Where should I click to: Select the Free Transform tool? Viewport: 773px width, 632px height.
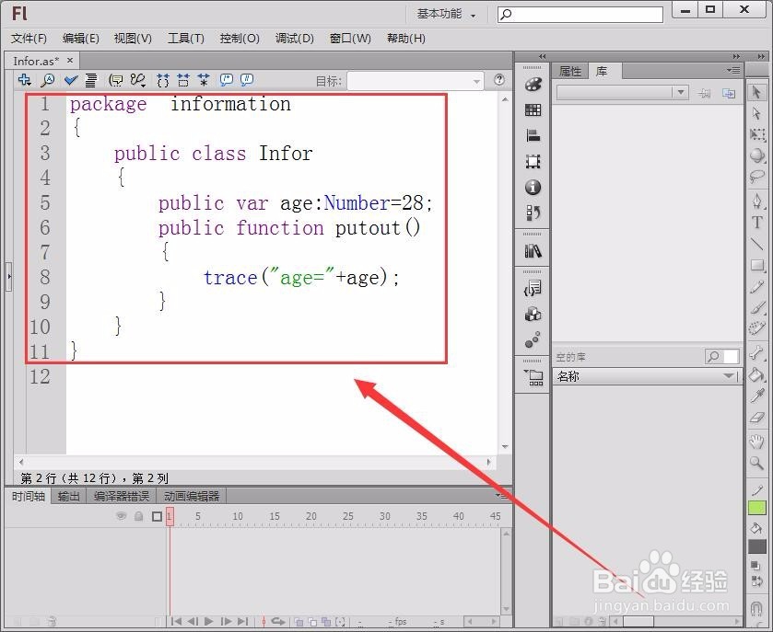point(756,134)
